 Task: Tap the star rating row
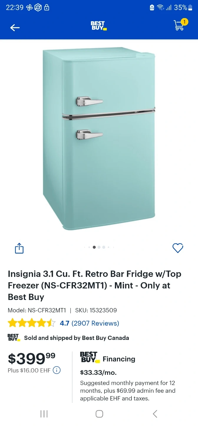[x=32, y=323]
